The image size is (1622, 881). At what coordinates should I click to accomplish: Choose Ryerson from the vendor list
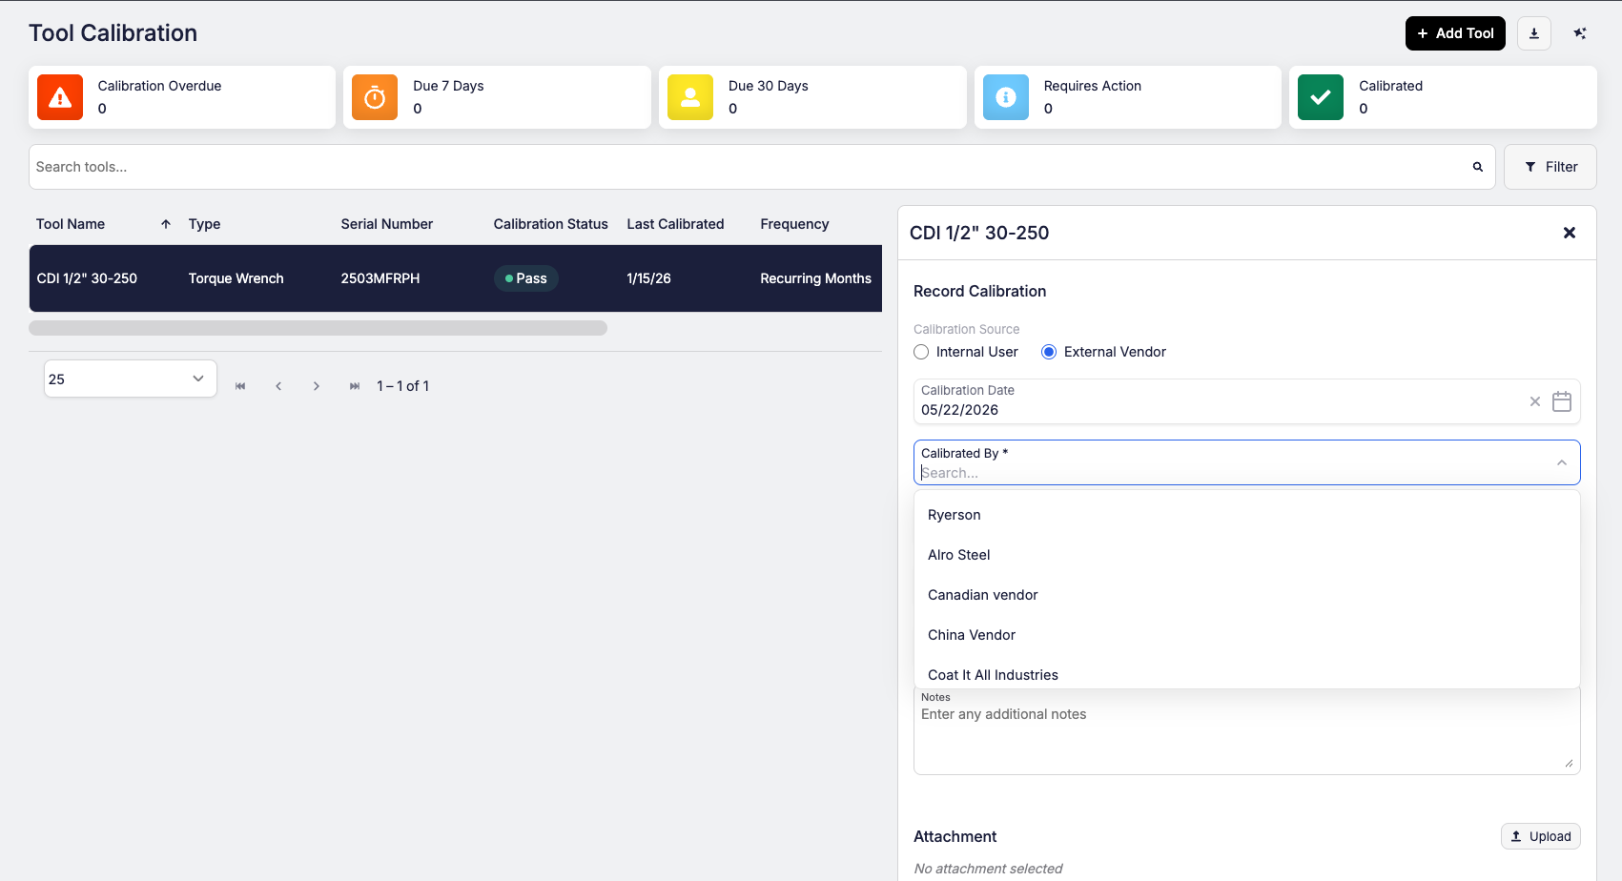(1247, 515)
